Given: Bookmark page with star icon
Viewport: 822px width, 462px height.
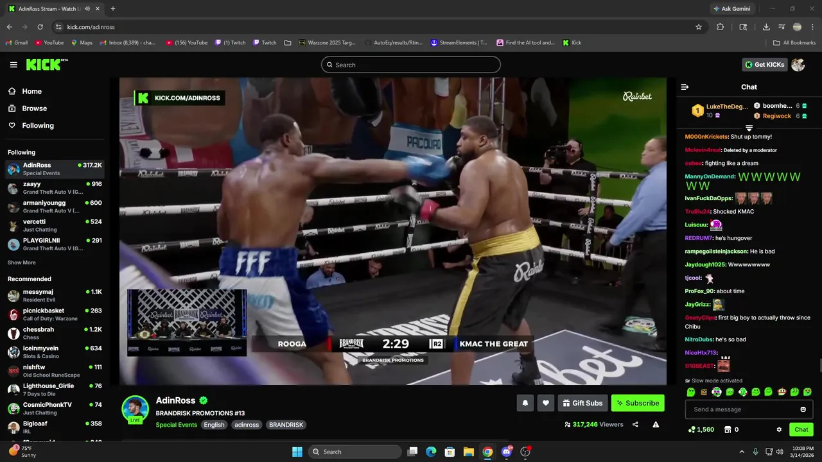Looking at the screenshot, I should point(699,27).
